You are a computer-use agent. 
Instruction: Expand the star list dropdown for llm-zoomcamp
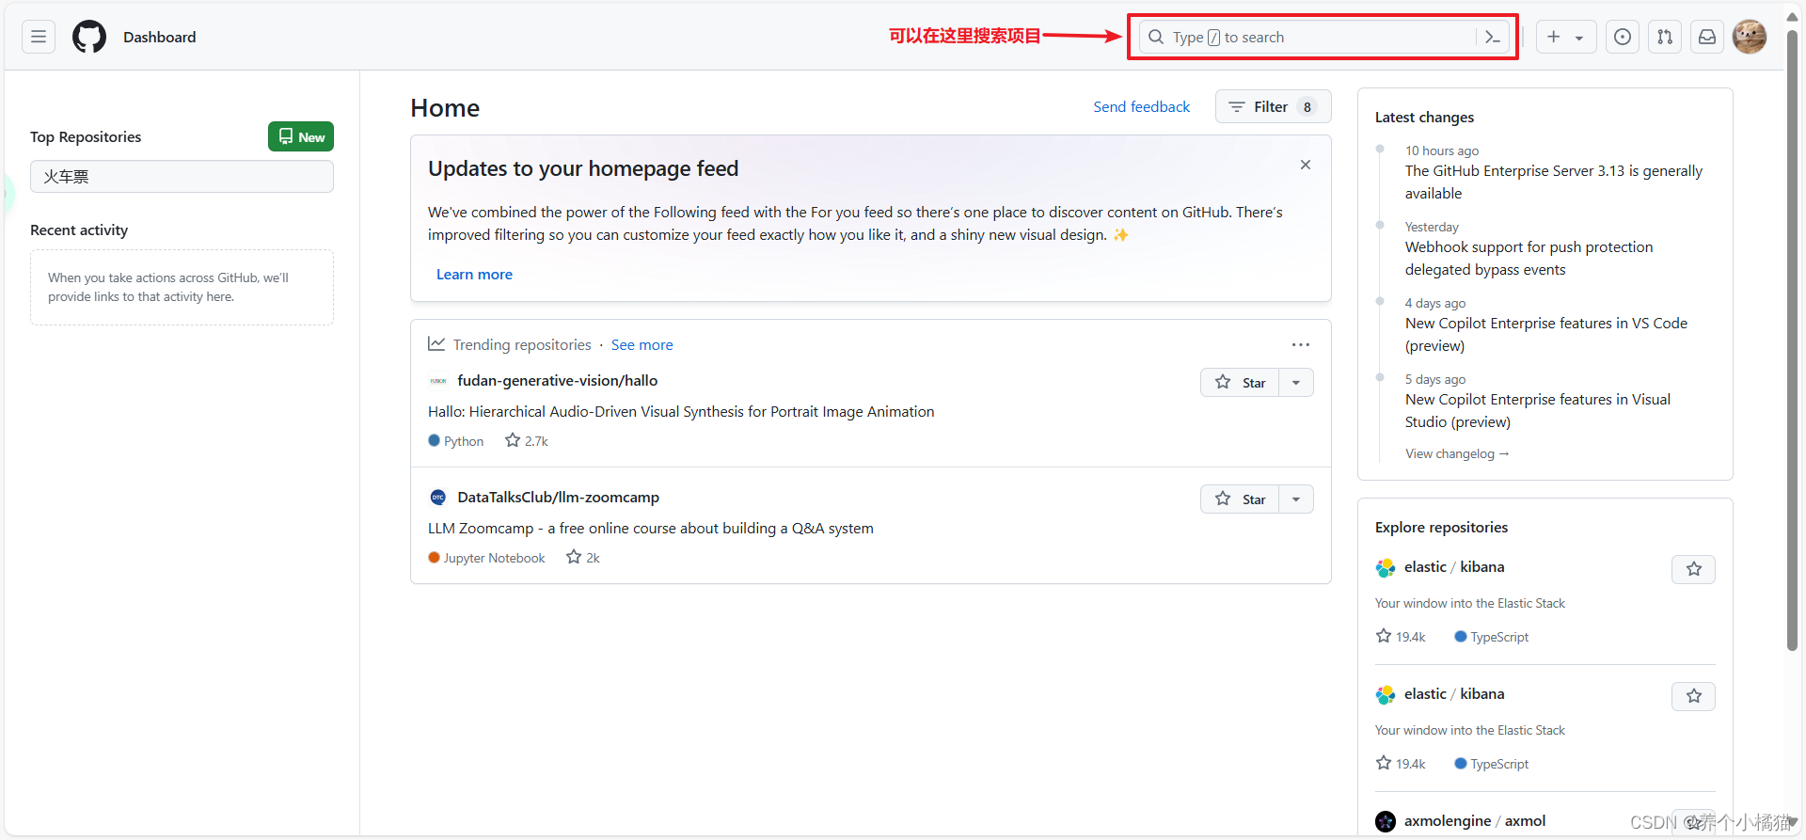[1296, 499]
